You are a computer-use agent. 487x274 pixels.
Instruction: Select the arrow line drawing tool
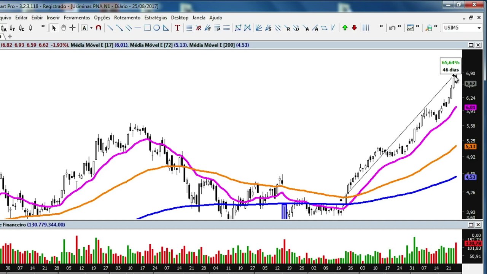pyautogui.click(x=119, y=28)
